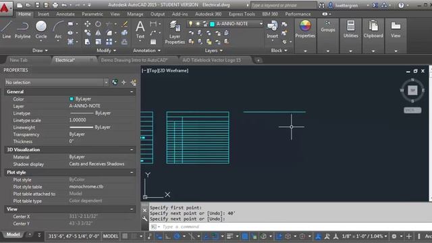The image size is (432, 243).
Task: Toggle ortho mode in status bar
Action: point(168,236)
